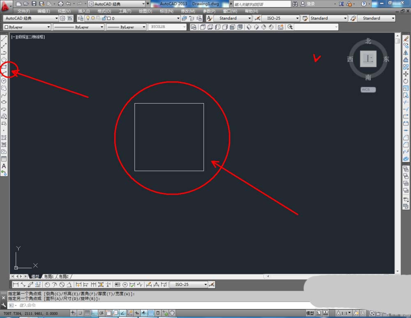The width and height of the screenshot is (411, 318).
Task: Select the Ellipse draw tool
Action: [x=4, y=102]
